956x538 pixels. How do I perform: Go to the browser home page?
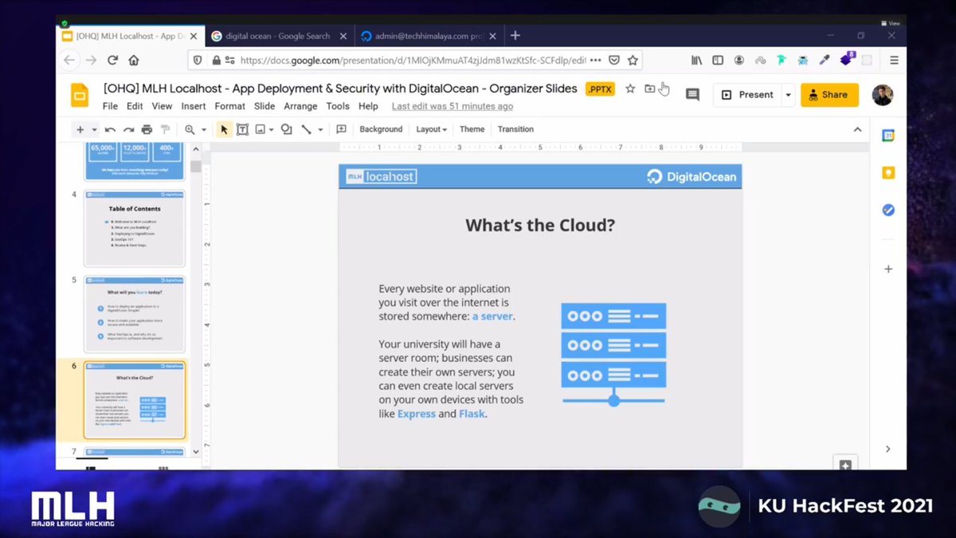tap(134, 60)
